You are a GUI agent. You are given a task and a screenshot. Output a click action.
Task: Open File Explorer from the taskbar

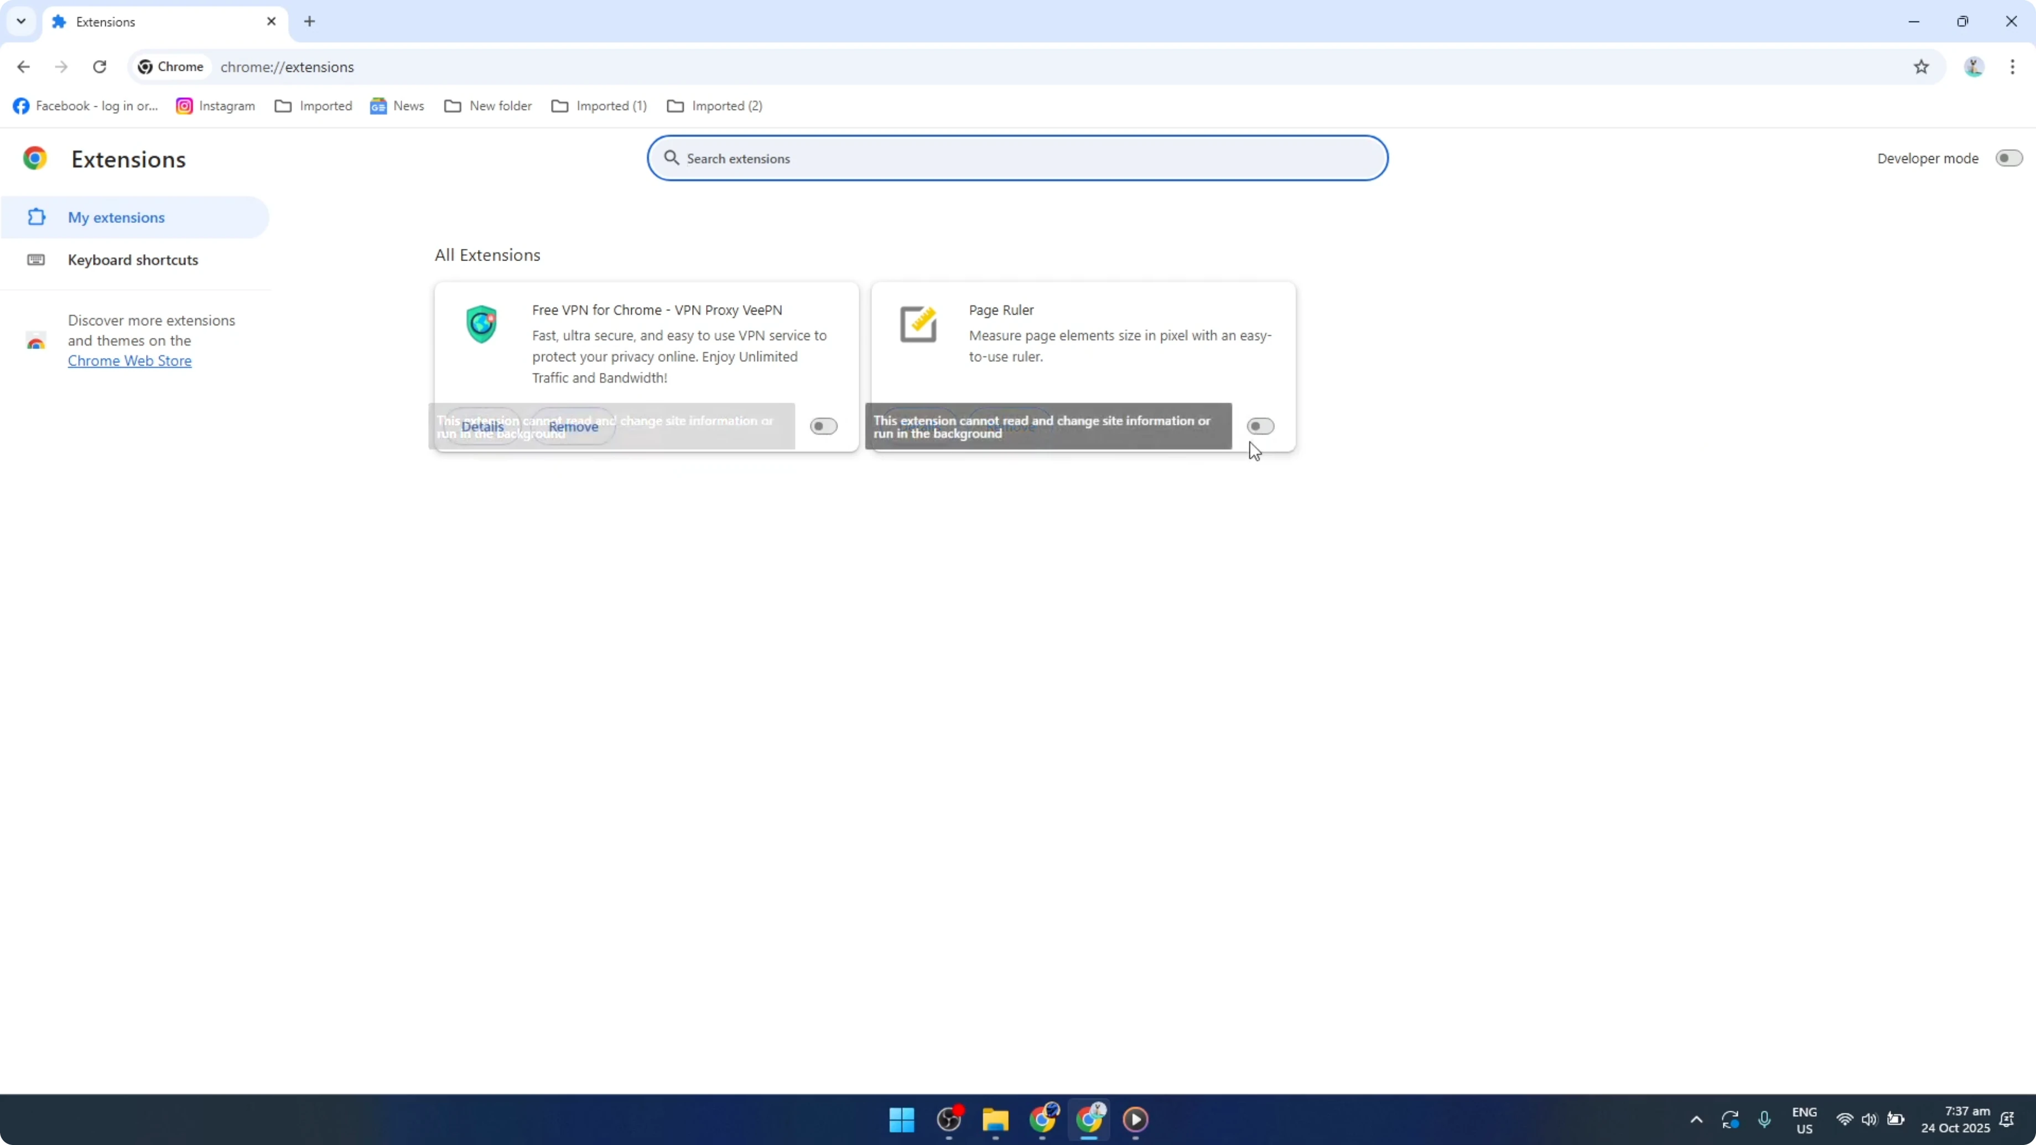click(995, 1120)
